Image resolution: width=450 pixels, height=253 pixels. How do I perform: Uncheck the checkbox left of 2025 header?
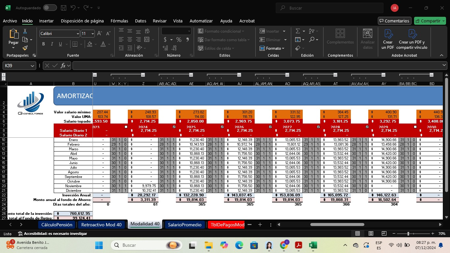(174, 127)
